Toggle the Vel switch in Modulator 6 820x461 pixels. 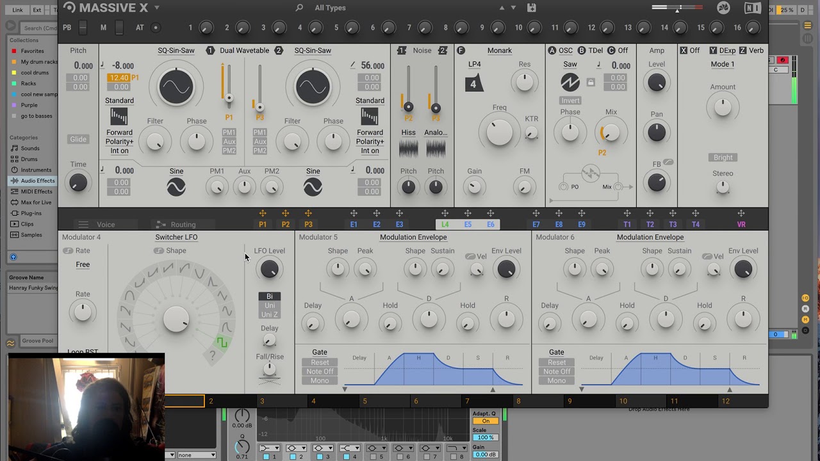[707, 257]
